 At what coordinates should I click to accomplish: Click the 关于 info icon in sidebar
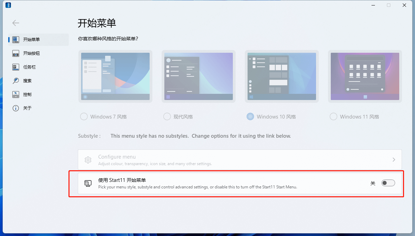click(x=15, y=108)
